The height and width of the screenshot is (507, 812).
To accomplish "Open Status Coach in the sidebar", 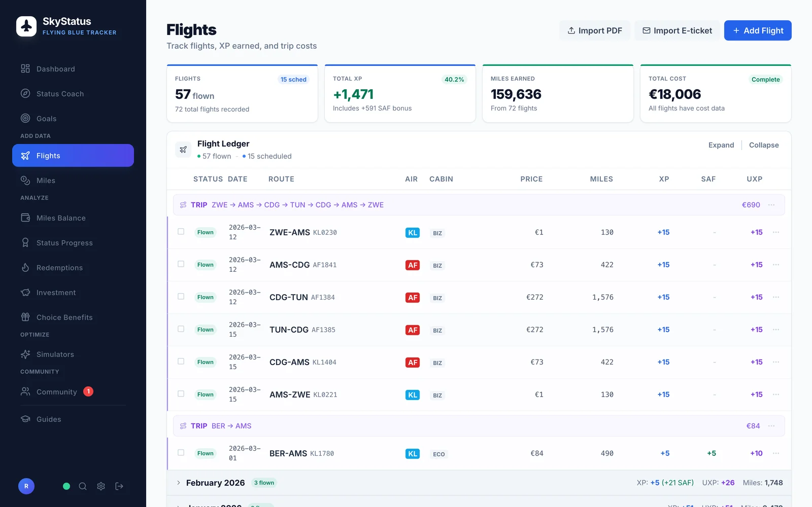I will coord(73,94).
